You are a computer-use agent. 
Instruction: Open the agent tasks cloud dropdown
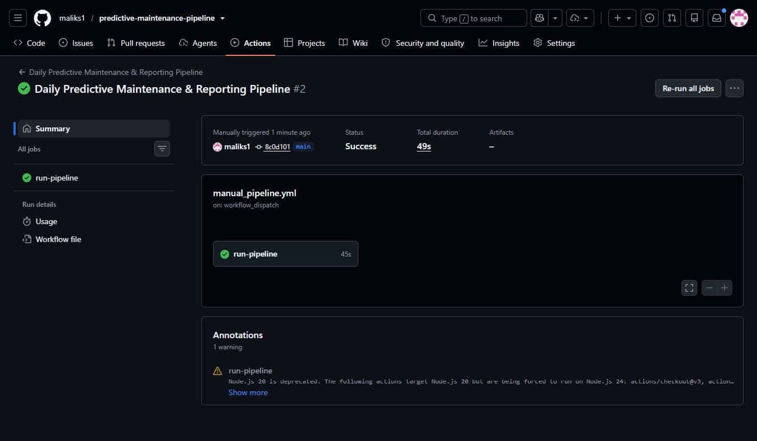click(580, 18)
